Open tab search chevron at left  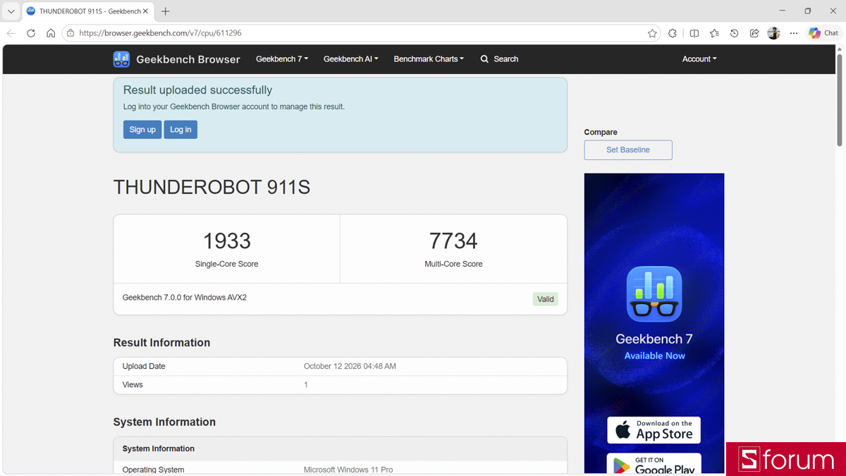click(x=11, y=11)
